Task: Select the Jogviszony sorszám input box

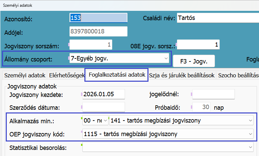Action: tap(91, 44)
